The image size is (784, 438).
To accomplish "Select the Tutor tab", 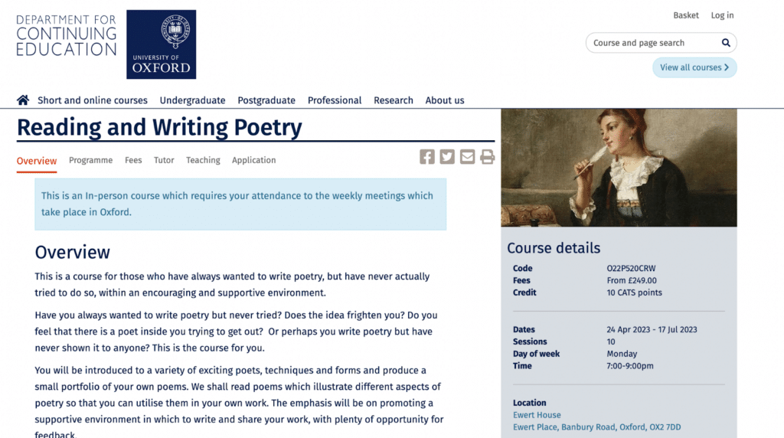I will 164,160.
